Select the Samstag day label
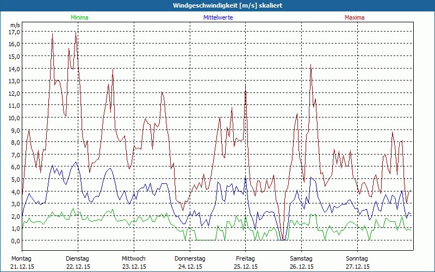The width and height of the screenshot is (435, 272). click(301, 258)
